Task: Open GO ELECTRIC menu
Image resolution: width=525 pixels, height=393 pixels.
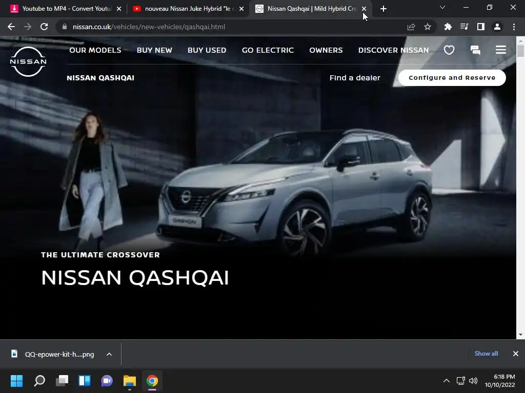Action: (268, 50)
